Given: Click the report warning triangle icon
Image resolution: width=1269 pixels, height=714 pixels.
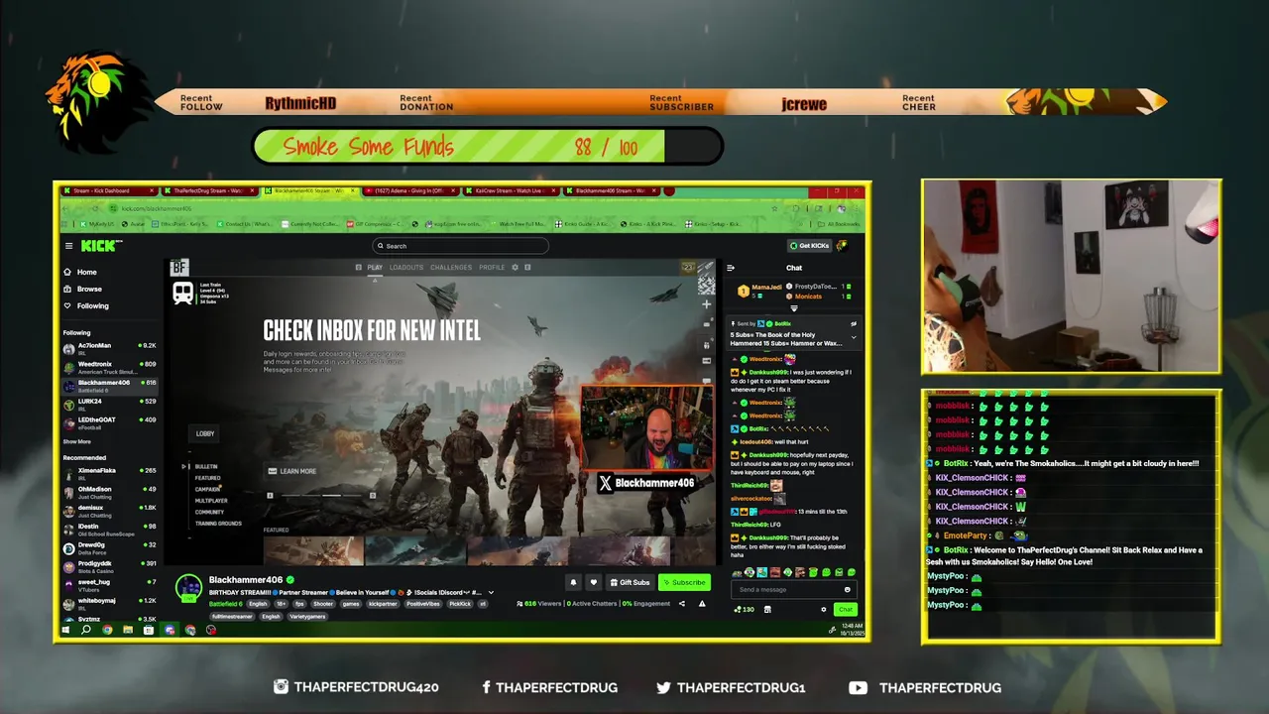Looking at the screenshot, I should tap(702, 603).
